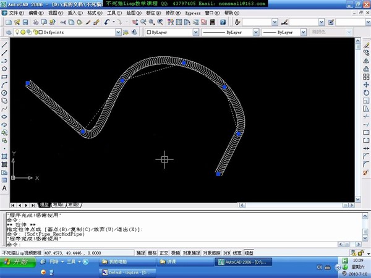Image resolution: width=371 pixels, height=278 pixels.
Task: Click the Erase tool in modify toolbar
Action: [x=366, y=44]
